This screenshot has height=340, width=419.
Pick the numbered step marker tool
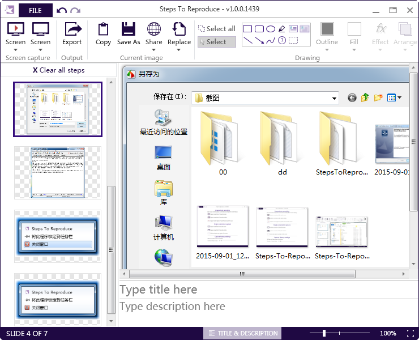click(282, 40)
